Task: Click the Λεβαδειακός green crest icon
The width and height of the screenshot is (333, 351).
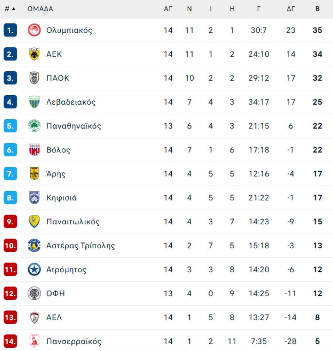Action: (x=34, y=102)
